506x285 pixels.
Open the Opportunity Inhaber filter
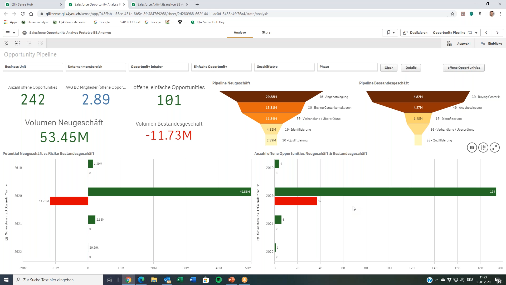pos(159,67)
